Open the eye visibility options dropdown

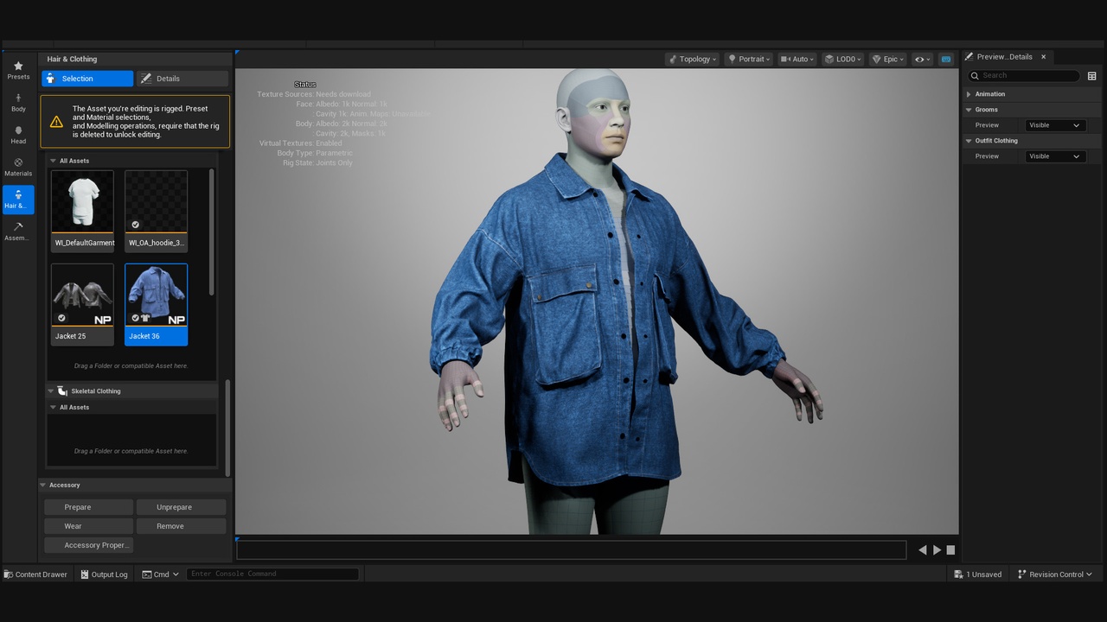pyautogui.click(x=923, y=59)
